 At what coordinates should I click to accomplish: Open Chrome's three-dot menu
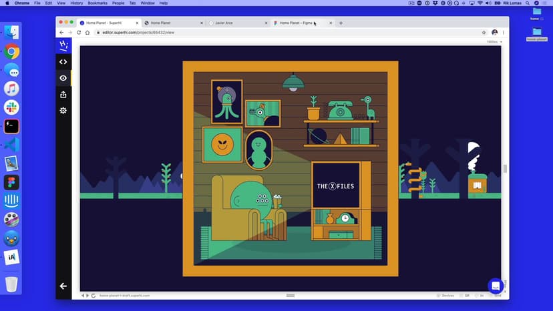503,32
